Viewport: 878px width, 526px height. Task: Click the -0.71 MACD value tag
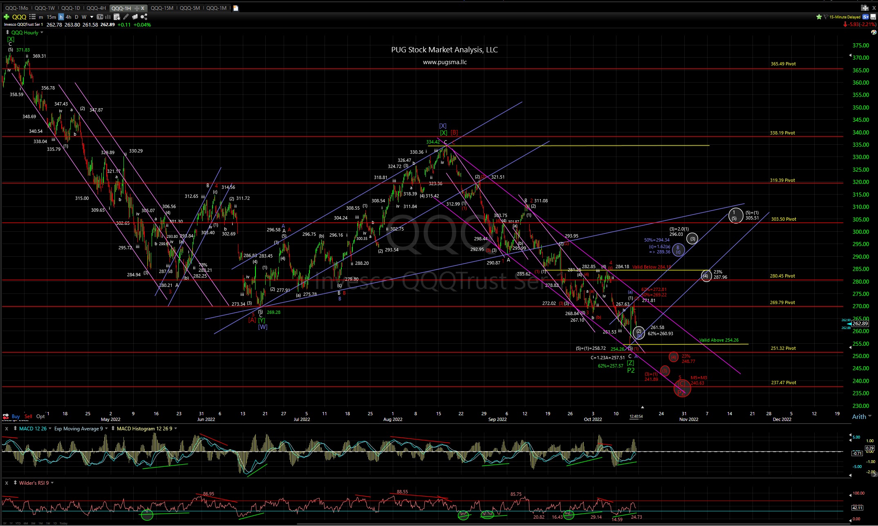[x=857, y=453]
